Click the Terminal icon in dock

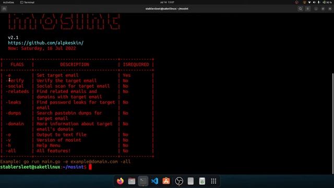pyautogui.click(x=143, y=181)
